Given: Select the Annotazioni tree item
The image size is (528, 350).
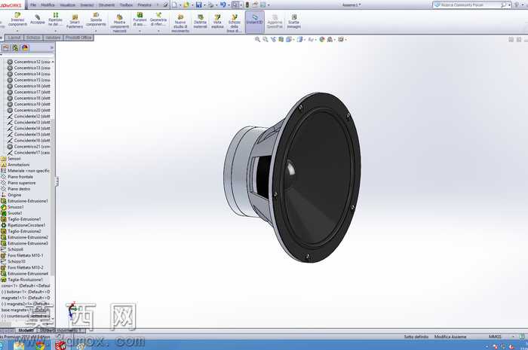Looking at the screenshot, I should [x=15, y=165].
